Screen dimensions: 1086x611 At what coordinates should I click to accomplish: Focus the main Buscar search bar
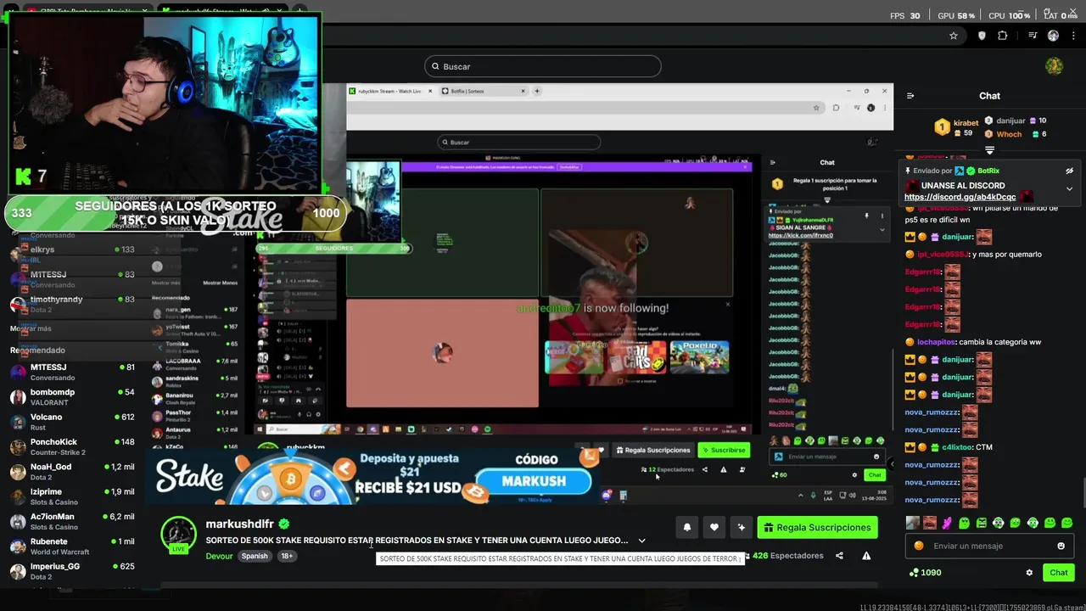point(542,66)
